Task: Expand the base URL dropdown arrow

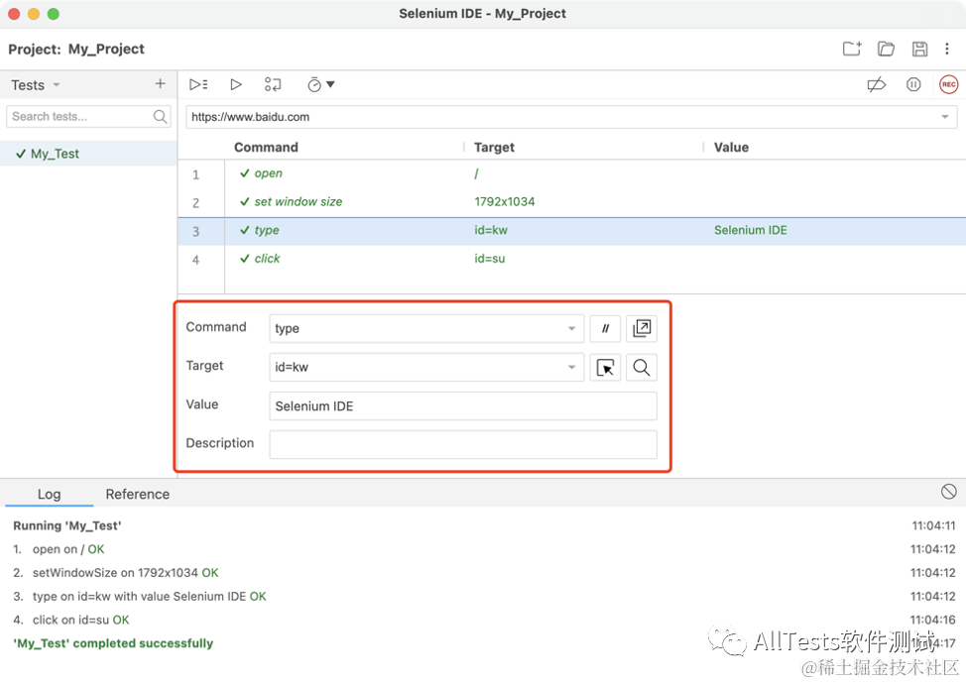Action: coord(944,117)
